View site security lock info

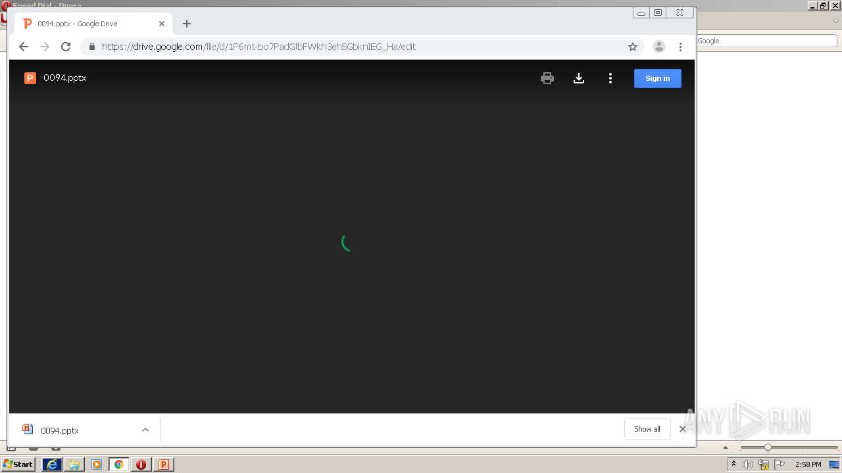91,47
